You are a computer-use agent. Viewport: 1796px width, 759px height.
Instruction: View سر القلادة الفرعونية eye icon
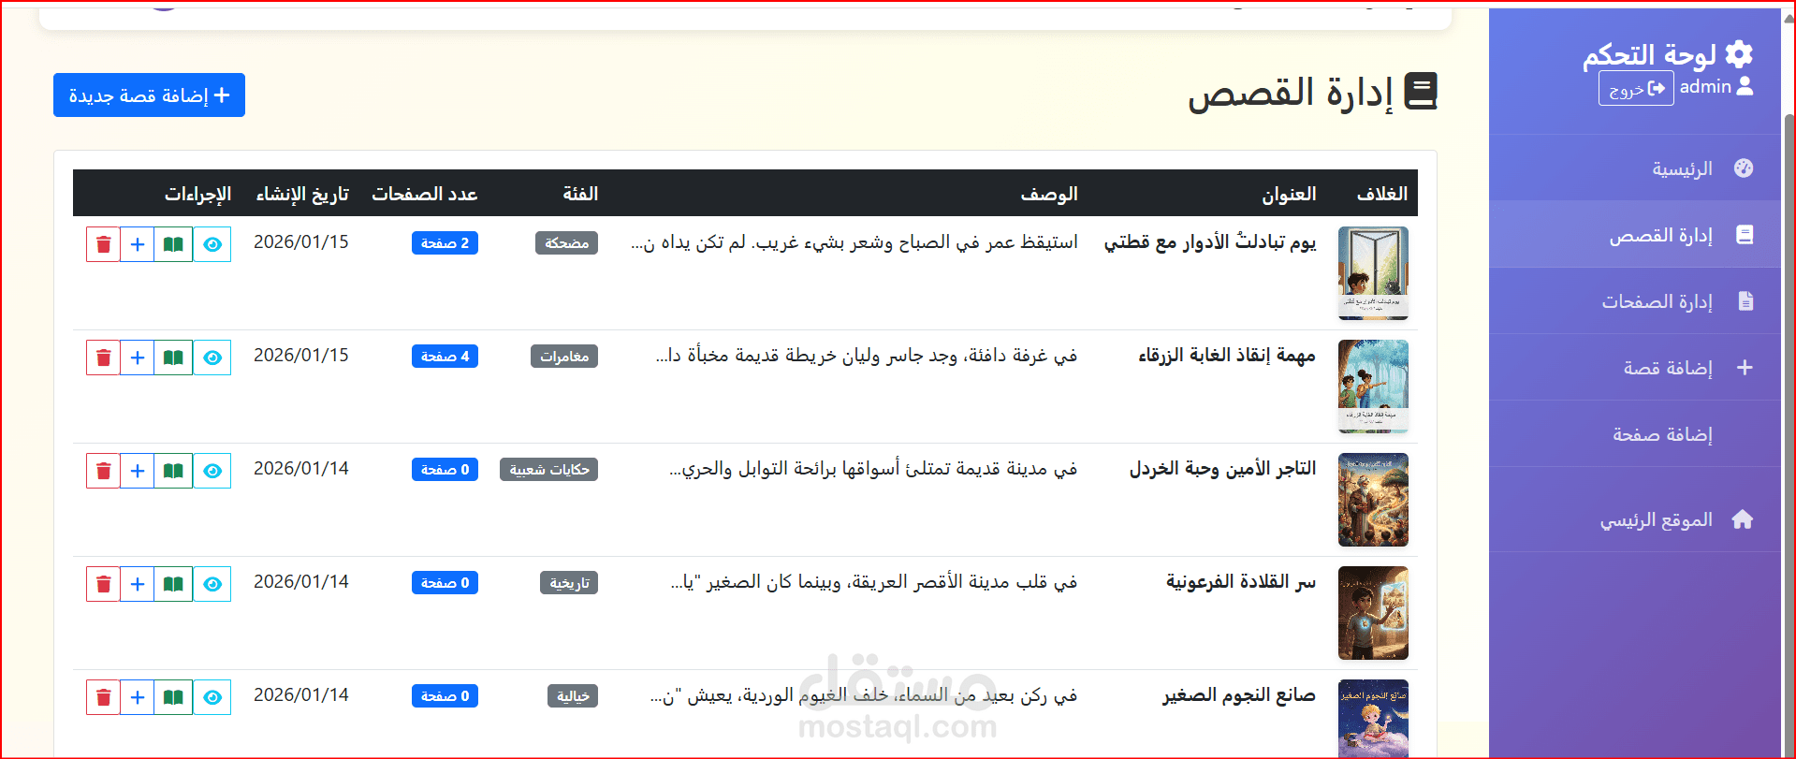[212, 584]
